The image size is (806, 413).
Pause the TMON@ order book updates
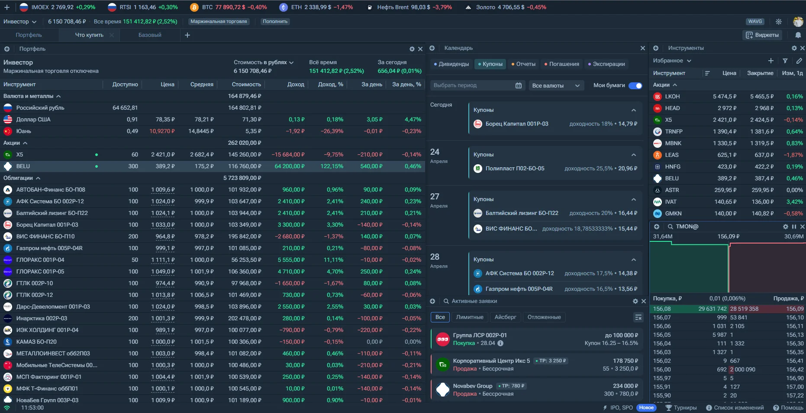point(794,227)
